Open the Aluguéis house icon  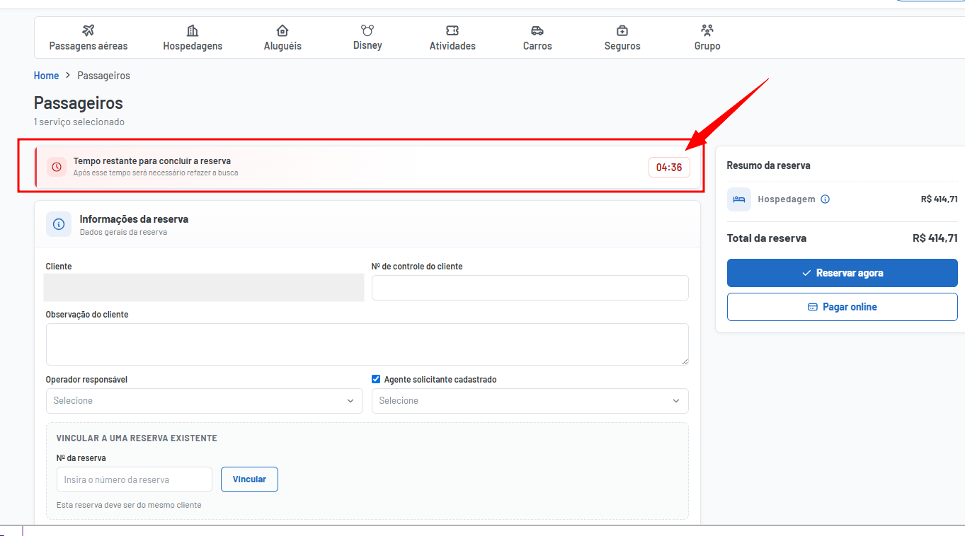coord(282,30)
